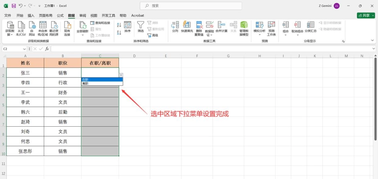378x179 pixels.
Task: Click the 共享 (Share) button
Action: coord(366,15)
